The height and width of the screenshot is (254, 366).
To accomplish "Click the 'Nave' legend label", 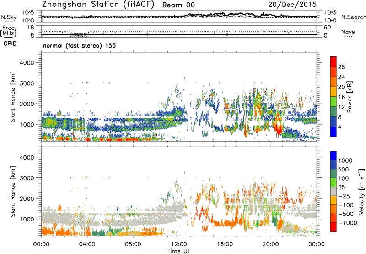I will 348,32.
